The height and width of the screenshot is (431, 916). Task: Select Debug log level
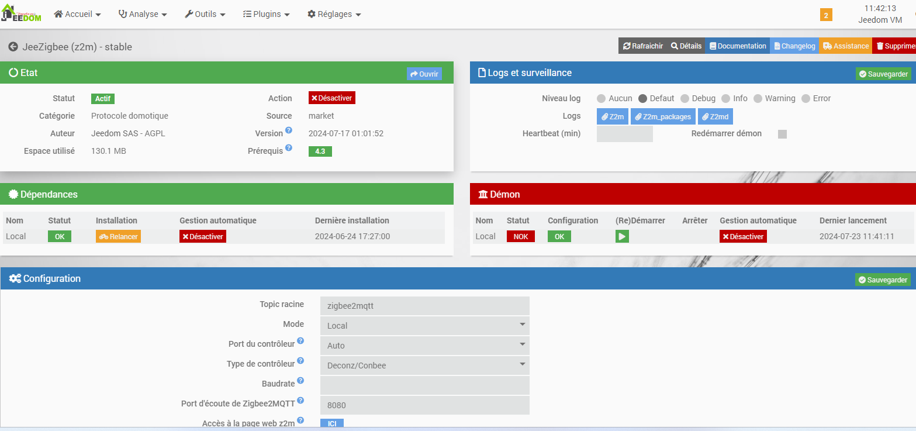tap(685, 98)
